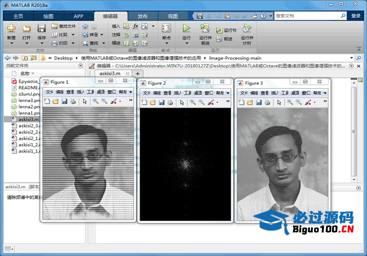Click Figure 1 print icon
Image resolution: width=367 pixels, height=256 pixels.
[73, 101]
